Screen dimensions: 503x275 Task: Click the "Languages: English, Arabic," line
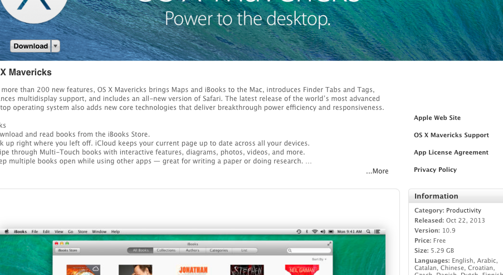(456, 260)
